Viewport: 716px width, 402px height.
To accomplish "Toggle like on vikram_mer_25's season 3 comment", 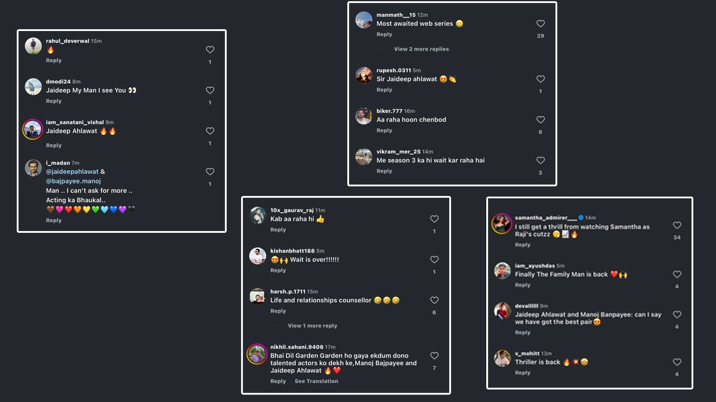I will pyautogui.click(x=541, y=160).
